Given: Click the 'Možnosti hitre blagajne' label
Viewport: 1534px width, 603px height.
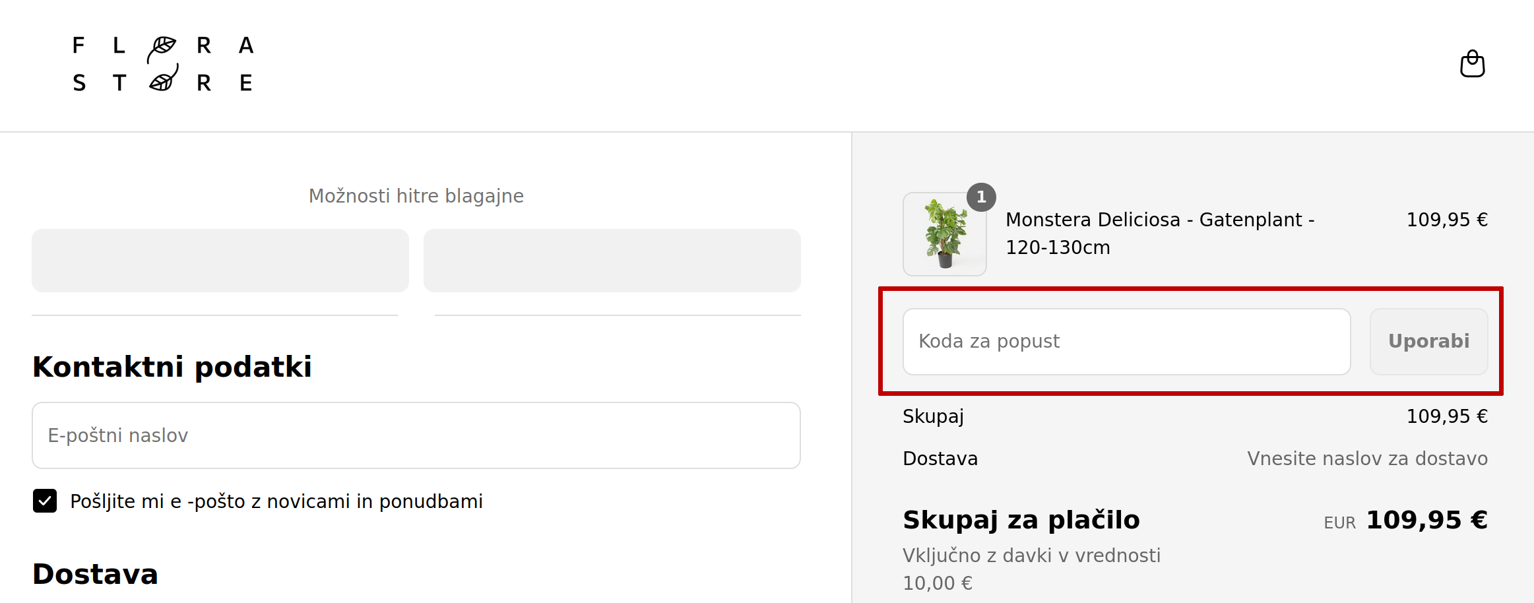Looking at the screenshot, I should (416, 196).
